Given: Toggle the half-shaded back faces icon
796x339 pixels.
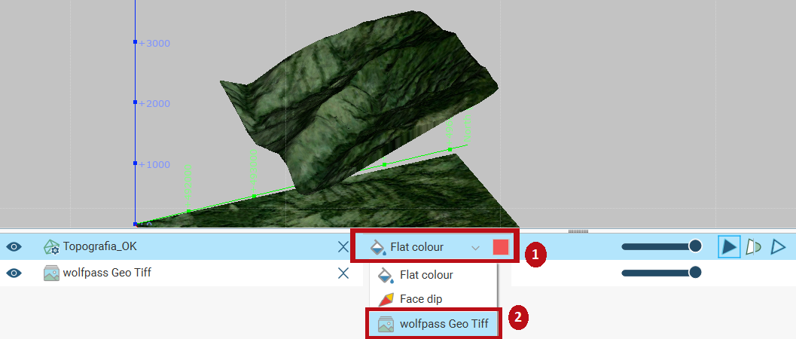Looking at the screenshot, I should pyautogui.click(x=753, y=246).
